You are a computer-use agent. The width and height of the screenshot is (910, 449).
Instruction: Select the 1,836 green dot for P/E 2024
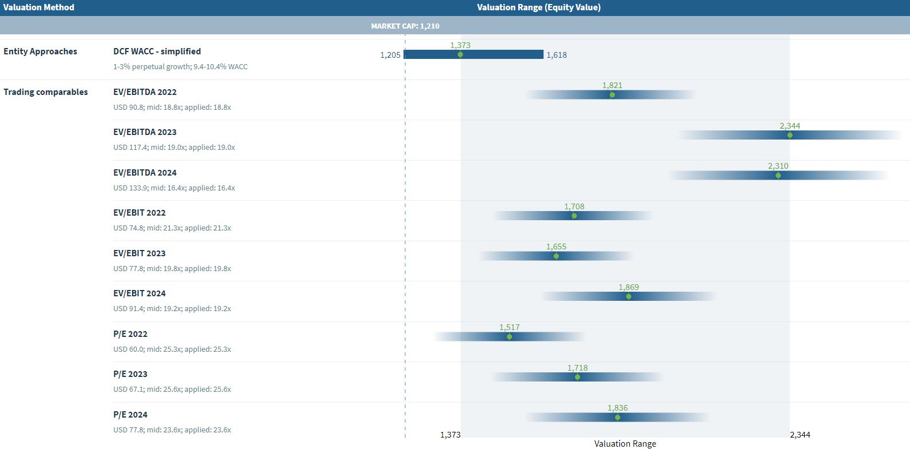coord(617,418)
